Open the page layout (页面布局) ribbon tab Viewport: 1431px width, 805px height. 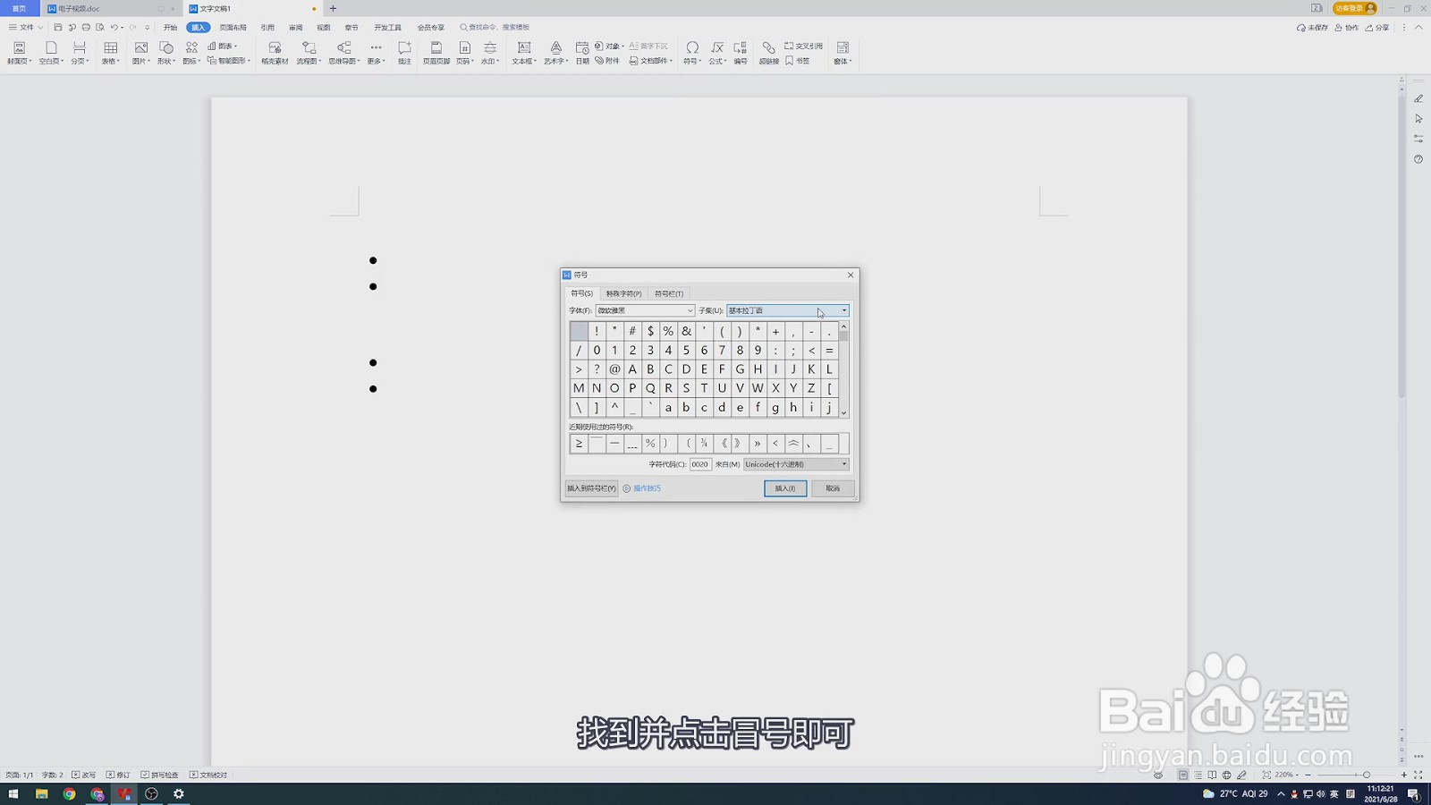pyautogui.click(x=233, y=28)
